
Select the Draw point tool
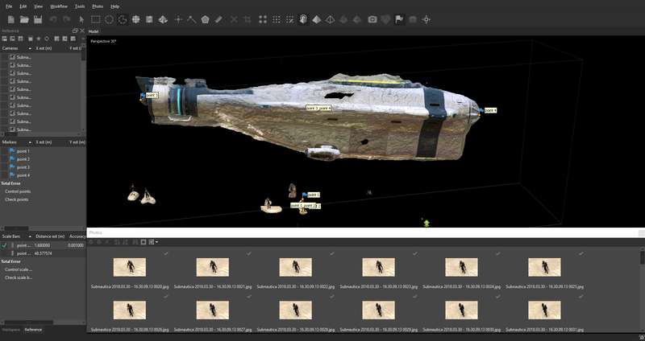[x=178, y=19]
